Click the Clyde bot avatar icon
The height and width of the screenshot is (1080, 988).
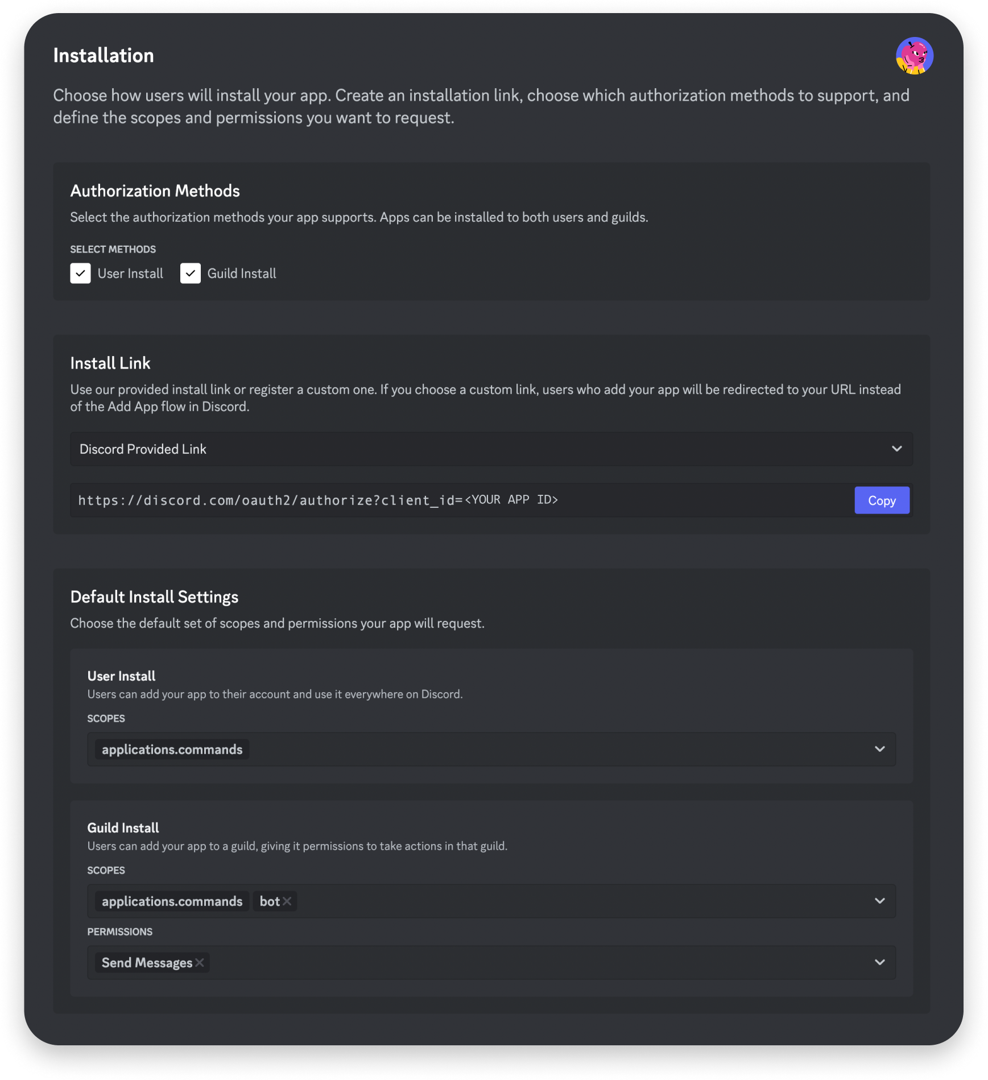coord(914,55)
